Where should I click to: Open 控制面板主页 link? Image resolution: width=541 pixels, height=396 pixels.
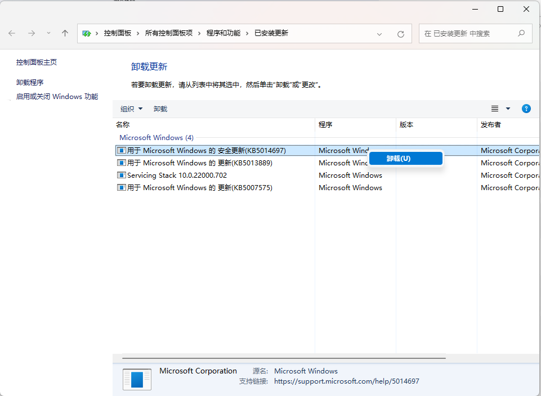coord(37,62)
